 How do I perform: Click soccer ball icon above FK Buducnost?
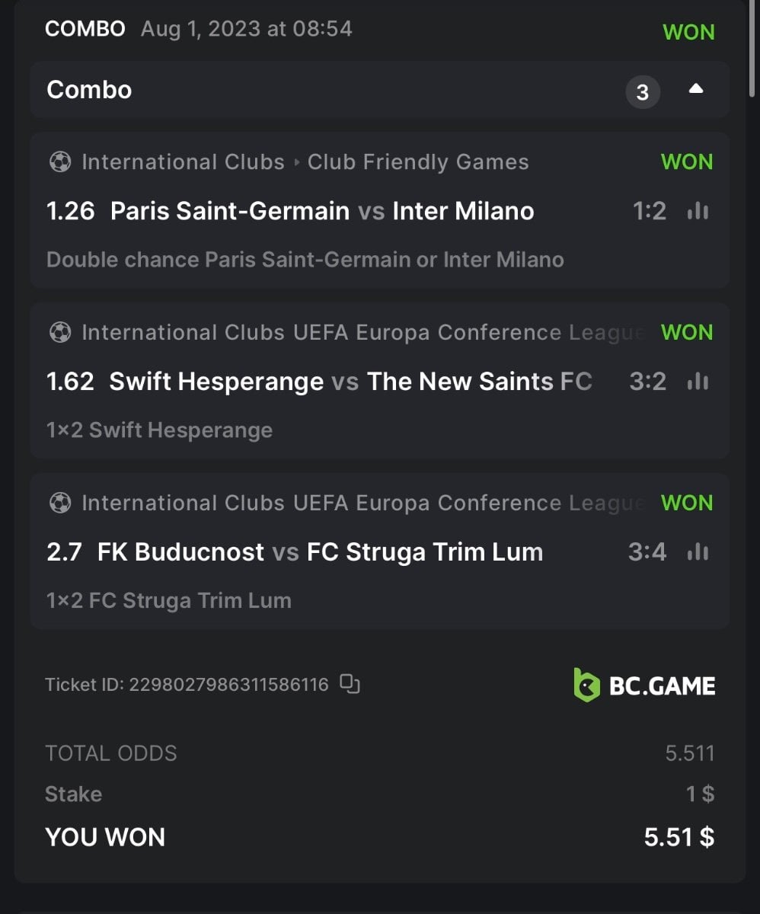click(x=59, y=503)
